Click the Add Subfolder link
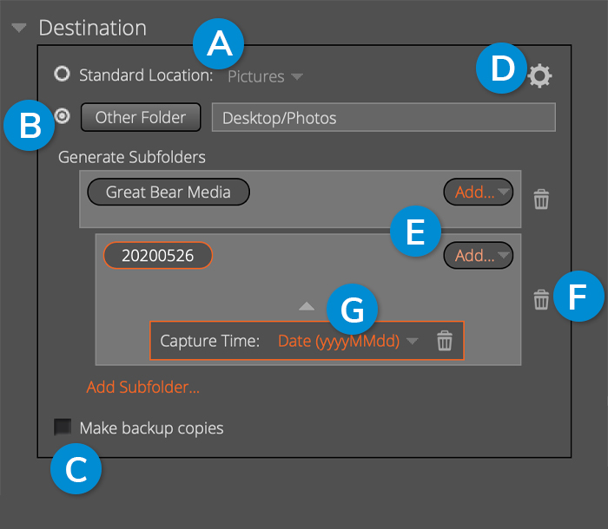The width and height of the screenshot is (608, 529). coord(143,388)
